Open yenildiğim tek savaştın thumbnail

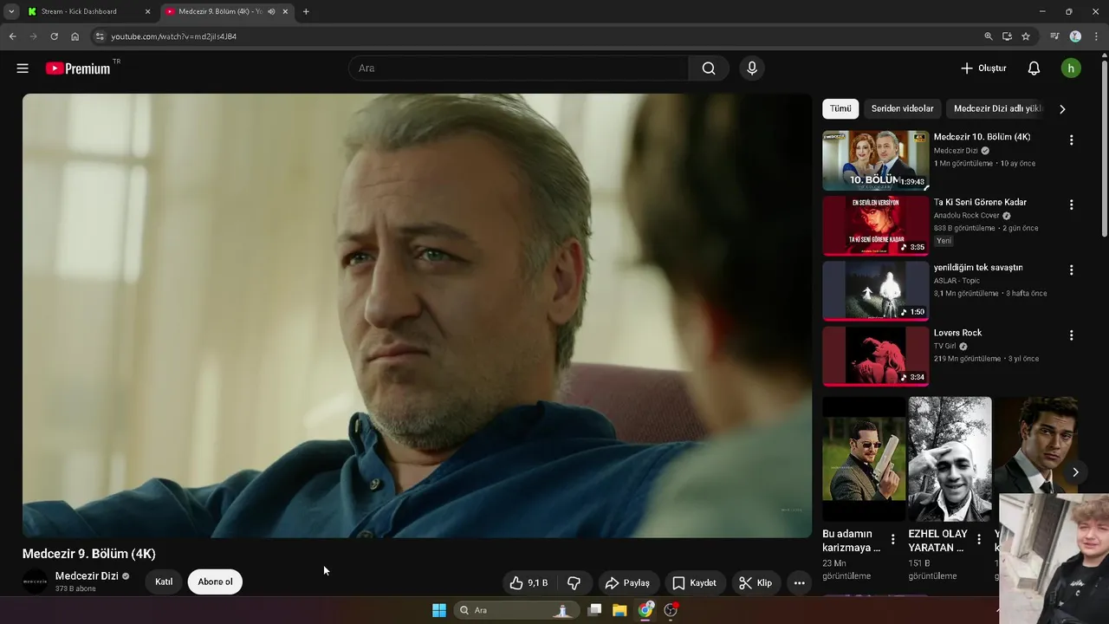point(875,290)
